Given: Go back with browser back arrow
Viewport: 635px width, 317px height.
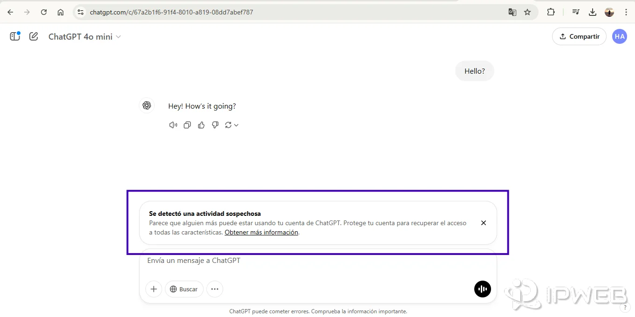Looking at the screenshot, I should coord(10,12).
